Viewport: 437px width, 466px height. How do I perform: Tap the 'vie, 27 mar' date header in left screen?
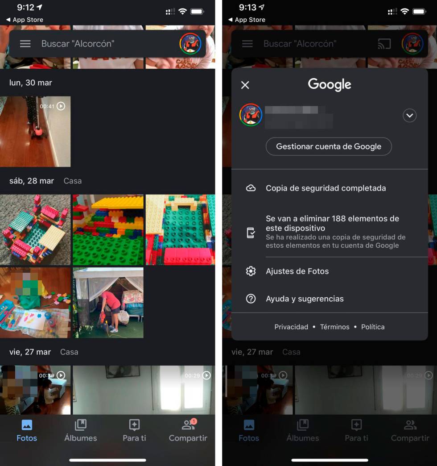point(30,352)
